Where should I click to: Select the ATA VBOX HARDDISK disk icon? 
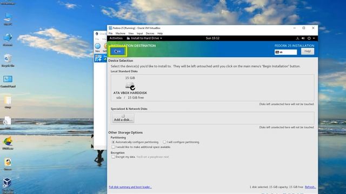(x=130, y=86)
